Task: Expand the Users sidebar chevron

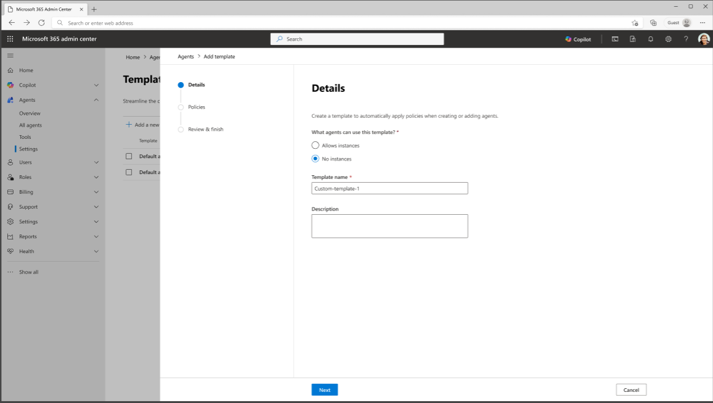Action: [x=96, y=162]
